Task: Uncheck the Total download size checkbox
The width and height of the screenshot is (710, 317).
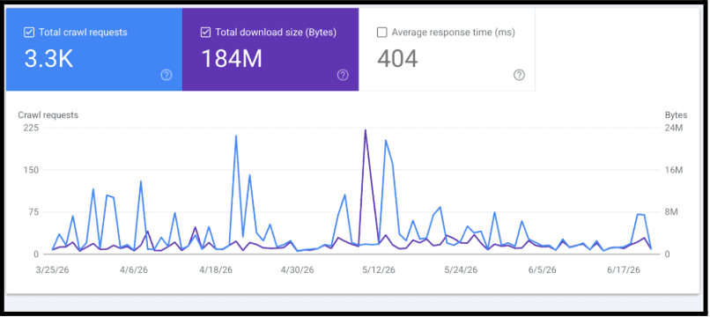Action: click(205, 33)
